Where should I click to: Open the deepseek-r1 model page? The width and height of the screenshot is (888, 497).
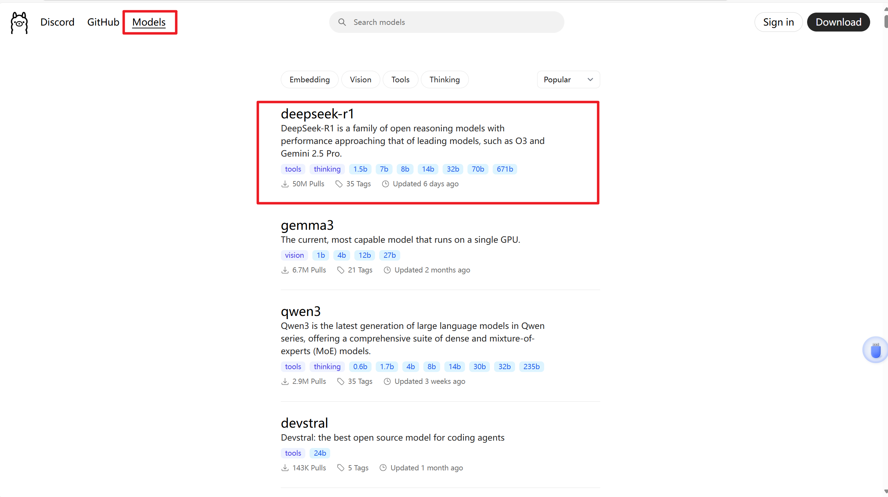(x=317, y=114)
